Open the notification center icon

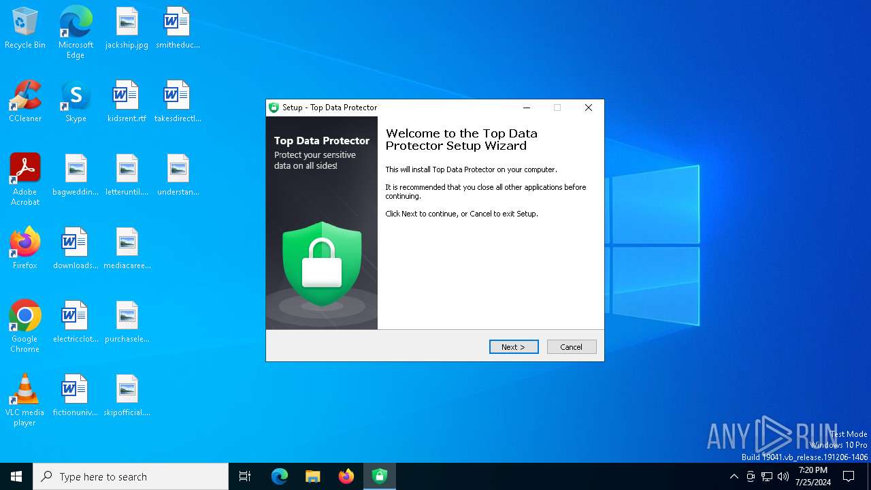click(x=849, y=476)
